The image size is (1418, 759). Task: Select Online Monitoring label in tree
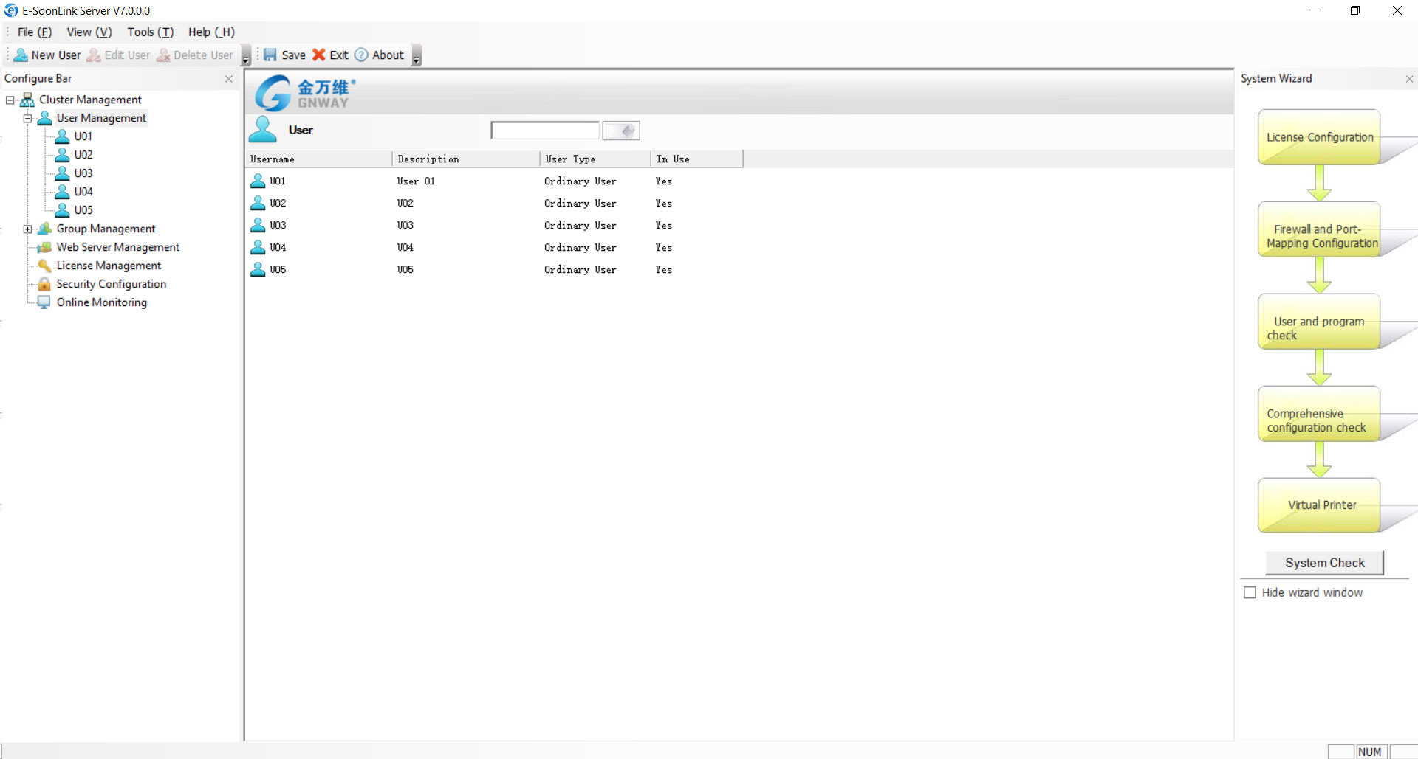click(x=102, y=302)
